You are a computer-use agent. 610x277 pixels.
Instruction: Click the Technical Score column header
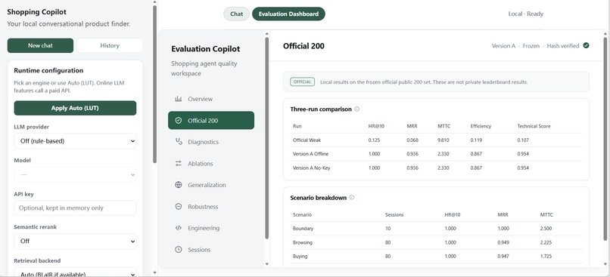coord(534,126)
